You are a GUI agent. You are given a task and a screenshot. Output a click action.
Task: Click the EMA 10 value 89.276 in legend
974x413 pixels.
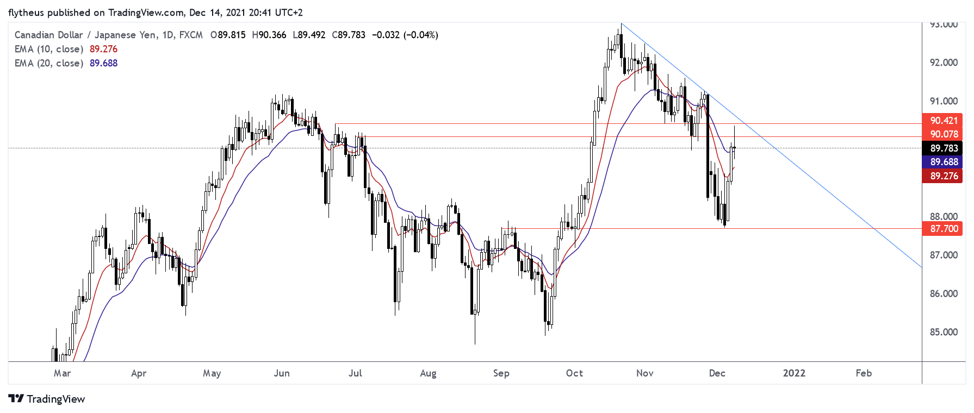(103, 49)
